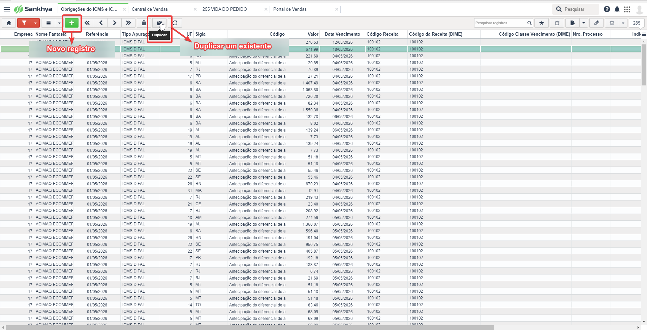Click the vertical scrollbar thumb

pos(644,65)
